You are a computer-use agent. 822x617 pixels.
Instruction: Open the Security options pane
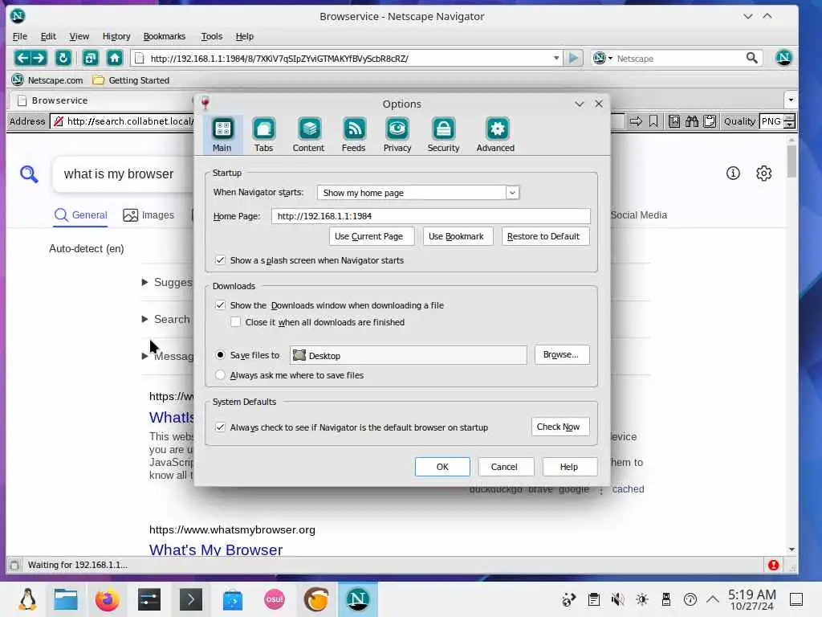443,135
